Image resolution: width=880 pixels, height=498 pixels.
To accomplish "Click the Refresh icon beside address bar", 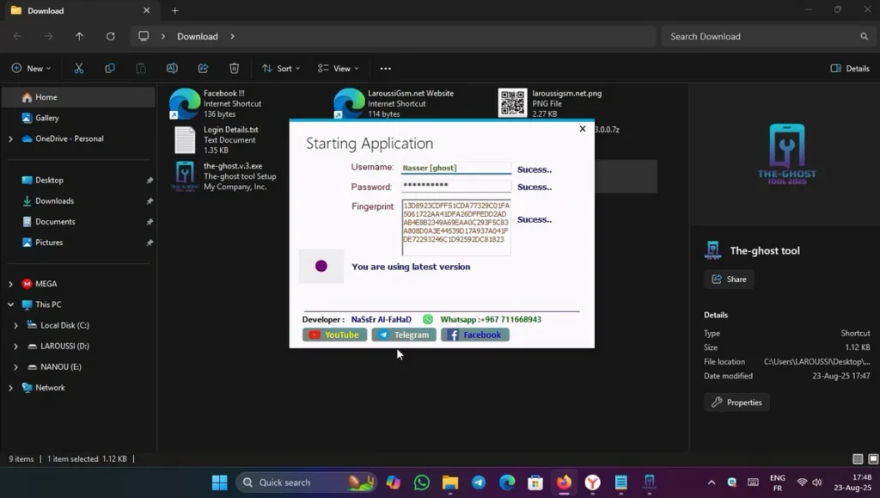I will [110, 36].
